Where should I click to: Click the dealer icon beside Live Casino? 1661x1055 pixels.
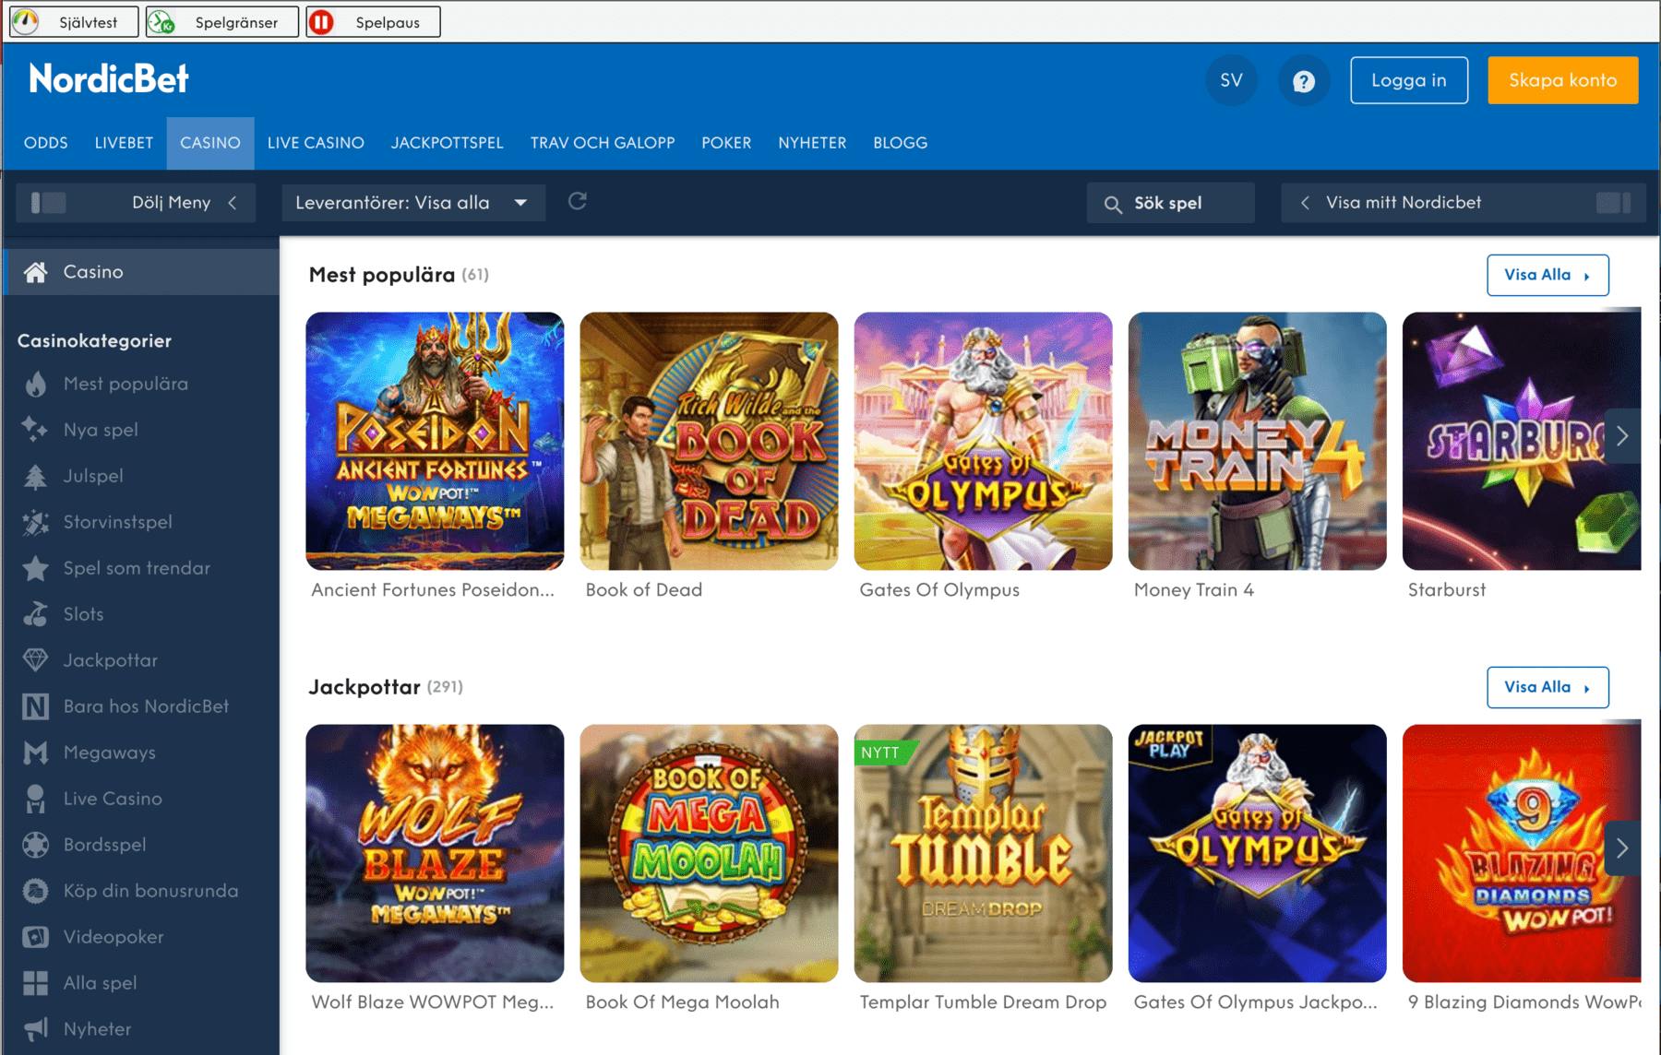(36, 799)
